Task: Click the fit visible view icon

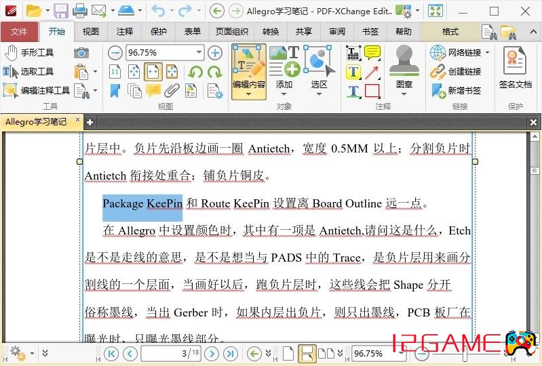Action: (x=172, y=72)
